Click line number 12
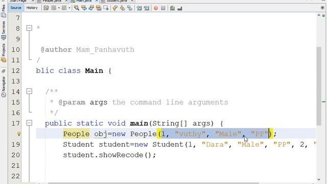 (16, 71)
